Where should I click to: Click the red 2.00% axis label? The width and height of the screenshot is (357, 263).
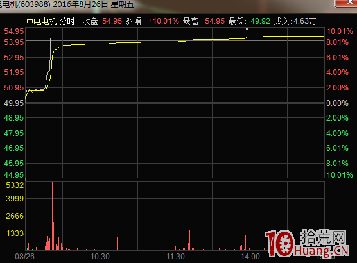(x=338, y=88)
